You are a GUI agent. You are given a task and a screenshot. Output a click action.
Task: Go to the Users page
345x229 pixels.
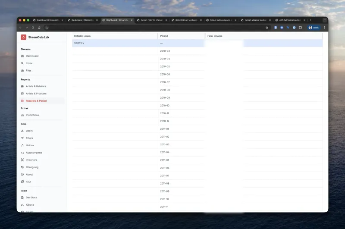coord(29,131)
